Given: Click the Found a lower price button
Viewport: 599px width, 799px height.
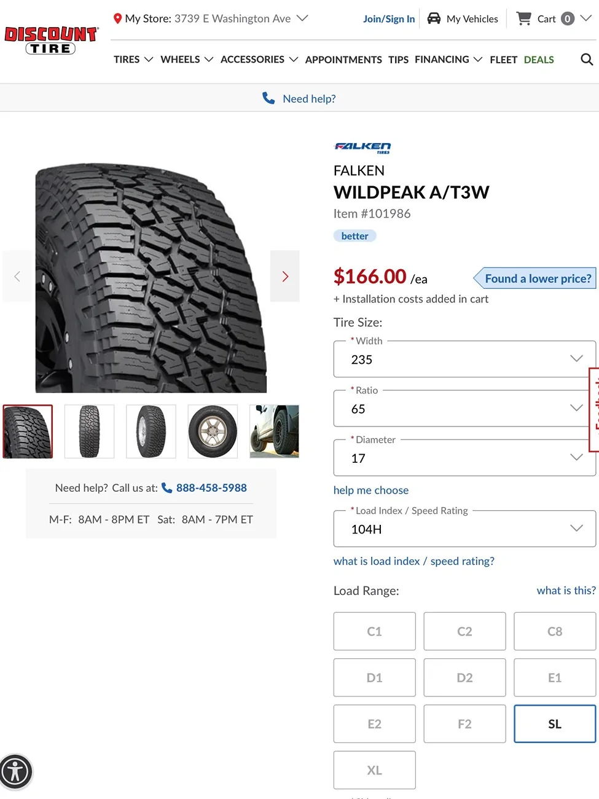Looking at the screenshot, I should click(537, 278).
